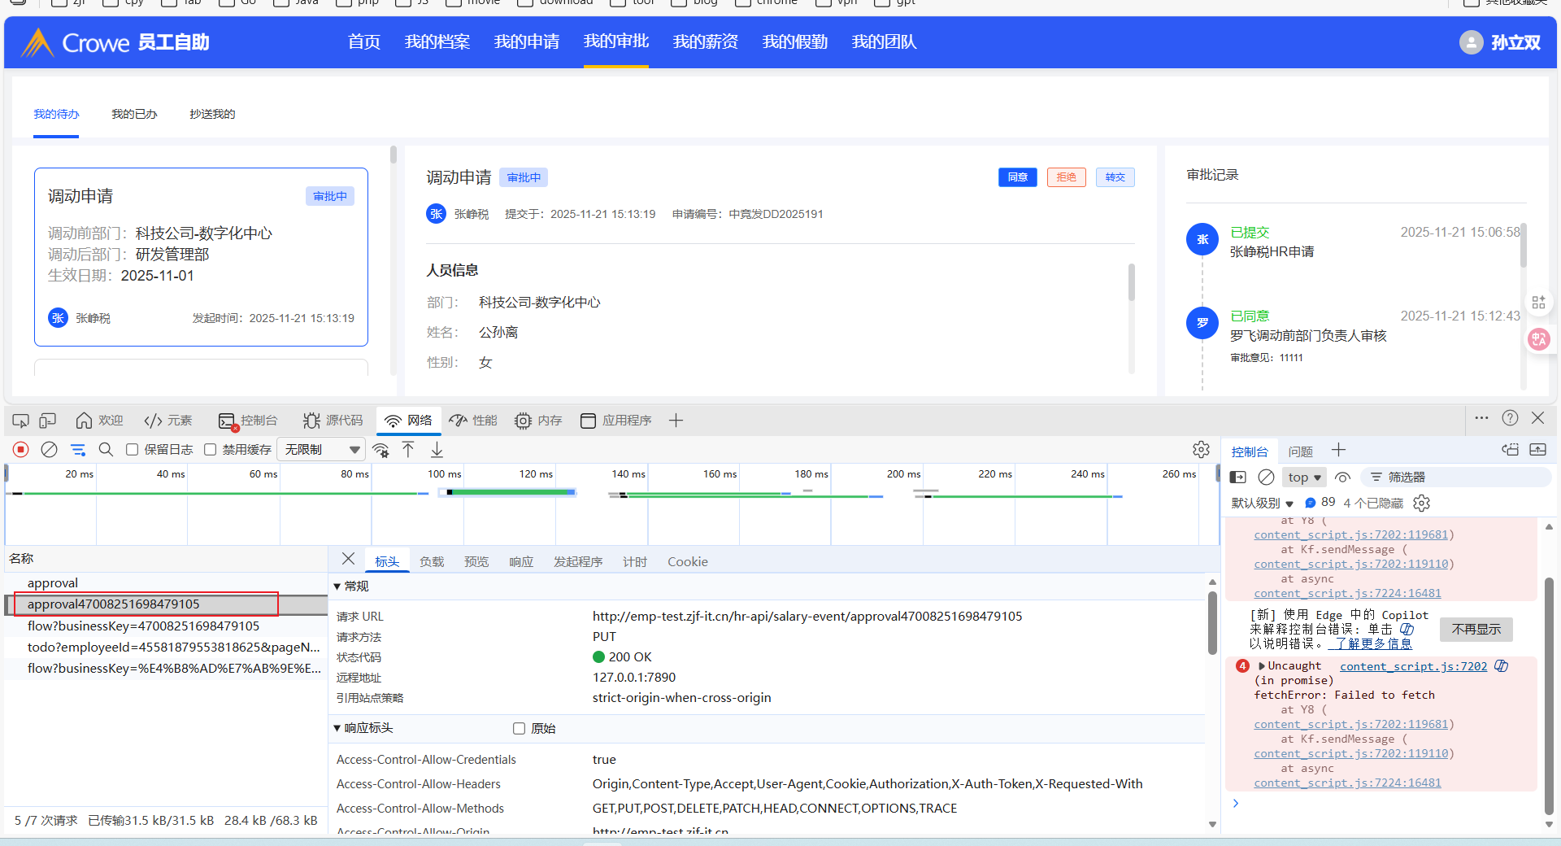Click the export HAR download arrow
Viewport: 1561px width, 846px height.
click(x=437, y=450)
